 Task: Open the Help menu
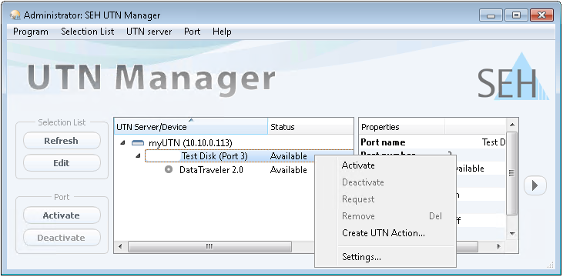[222, 32]
